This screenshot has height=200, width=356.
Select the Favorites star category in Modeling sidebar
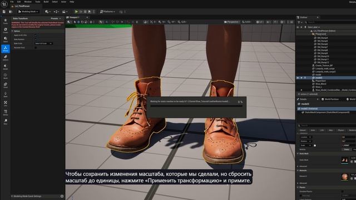6,21
